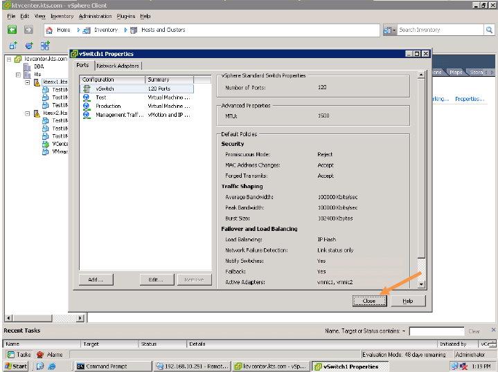498x372 pixels.
Task: Click the Recent Tasks filter text field
Action: tap(437, 331)
